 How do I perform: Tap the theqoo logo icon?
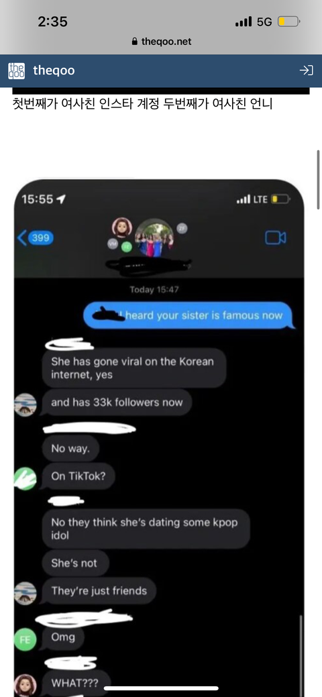pyautogui.click(x=17, y=70)
